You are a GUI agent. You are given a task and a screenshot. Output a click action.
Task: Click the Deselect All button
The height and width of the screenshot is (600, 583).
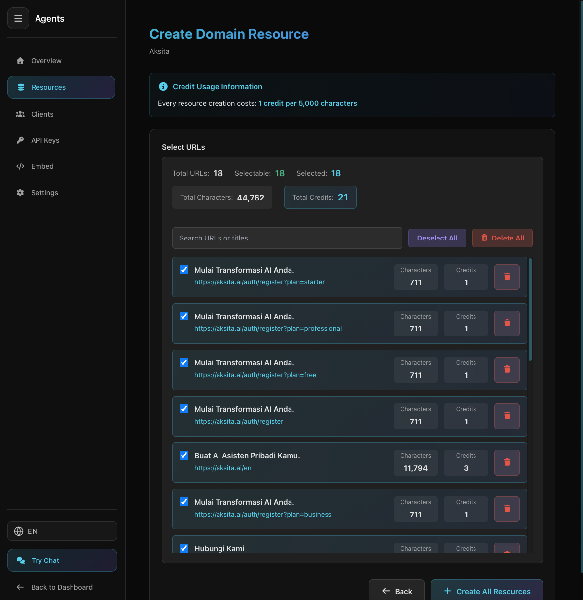click(x=437, y=238)
